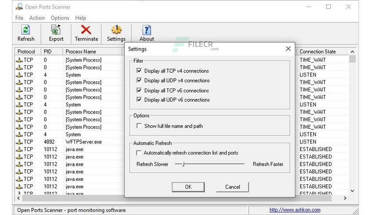
Task: Confirm settings with the OK button
Action: tap(188, 187)
